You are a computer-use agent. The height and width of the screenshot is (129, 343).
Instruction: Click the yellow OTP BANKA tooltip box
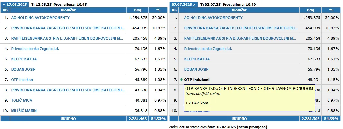tap(249, 98)
